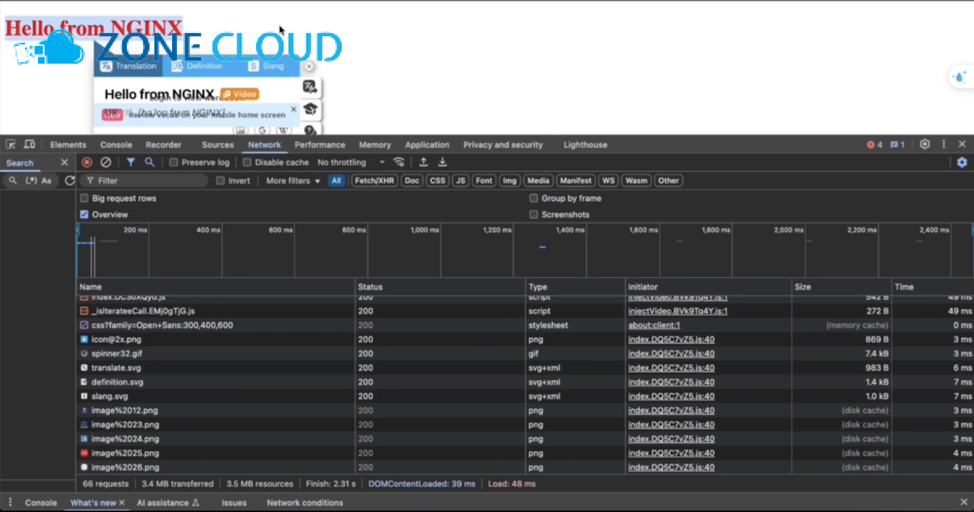Select the definition.svg request row
The width and height of the screenshot is (974, 512).
click(525, 382)
